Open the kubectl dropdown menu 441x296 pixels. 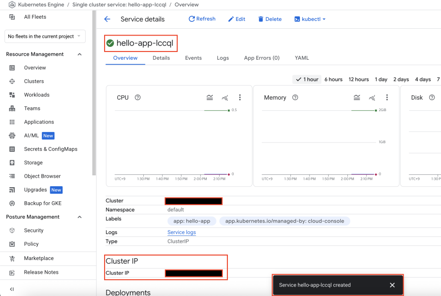(310, 19)
